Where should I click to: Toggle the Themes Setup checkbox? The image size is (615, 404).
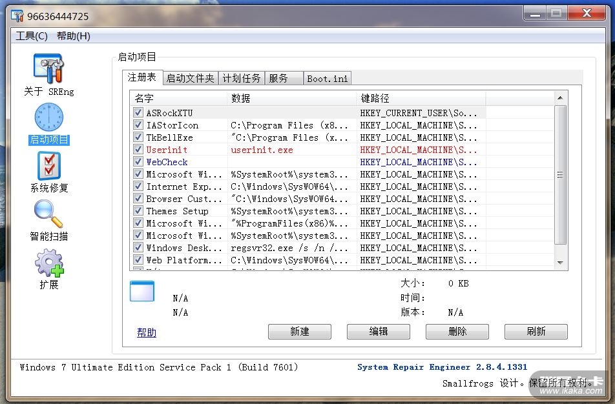pos(138,210)
